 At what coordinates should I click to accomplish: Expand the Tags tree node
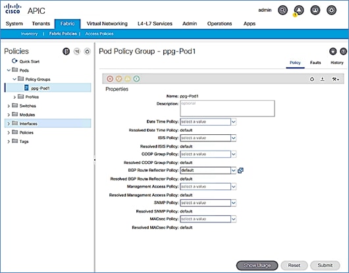[x=9, y=141]
